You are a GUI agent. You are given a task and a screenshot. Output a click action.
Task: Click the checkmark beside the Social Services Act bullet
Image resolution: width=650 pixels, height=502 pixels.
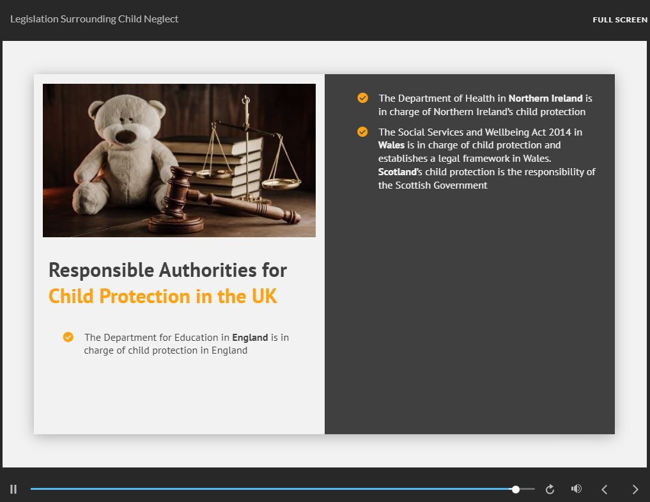362,132
